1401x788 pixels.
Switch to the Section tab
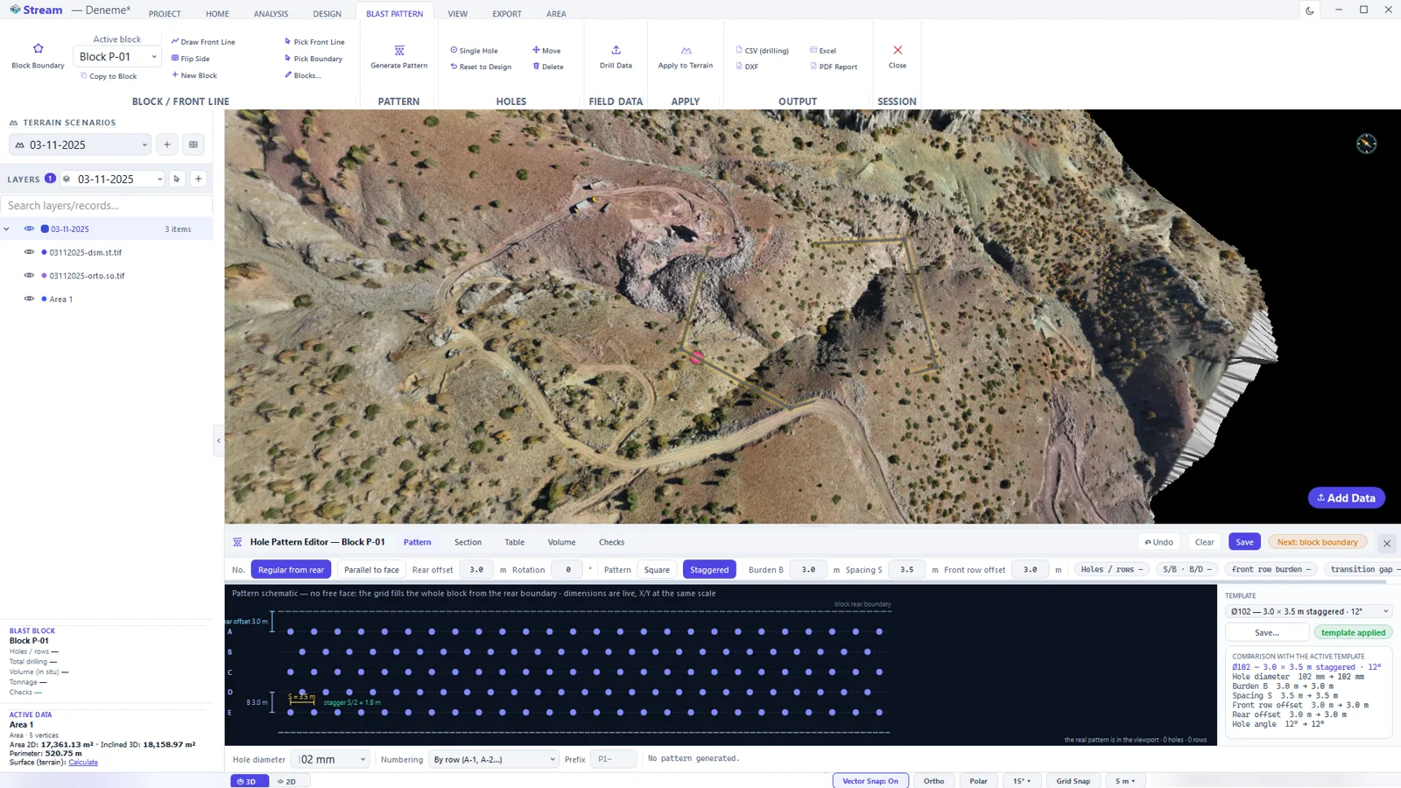468,542
